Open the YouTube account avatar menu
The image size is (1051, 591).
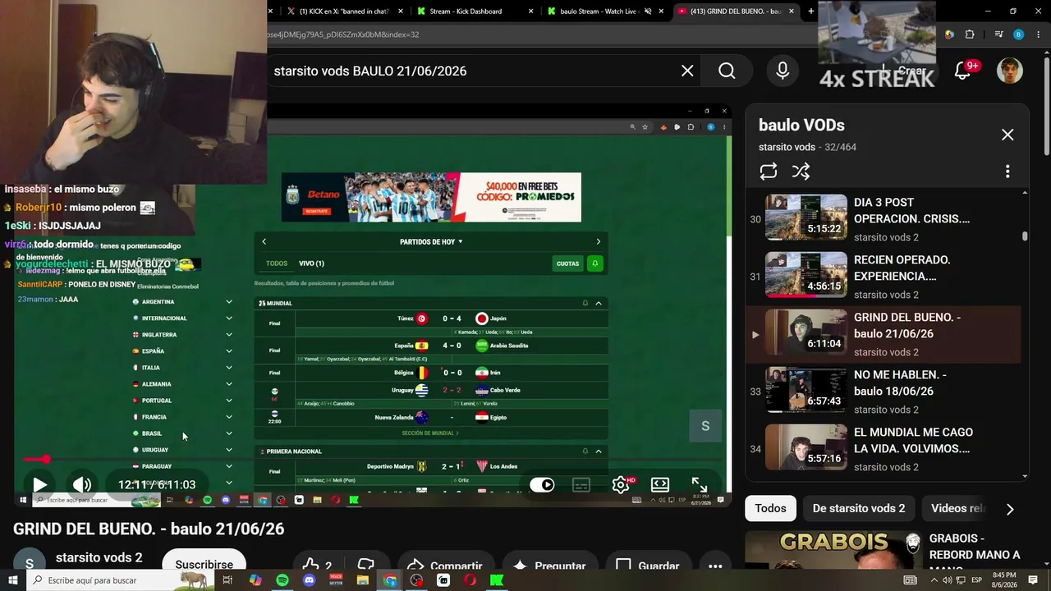click(1010, 71)
